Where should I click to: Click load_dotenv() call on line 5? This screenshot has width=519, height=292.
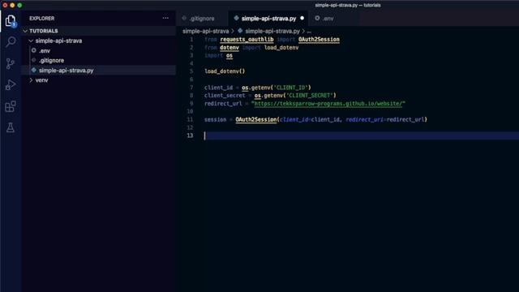tap(225, 71)
